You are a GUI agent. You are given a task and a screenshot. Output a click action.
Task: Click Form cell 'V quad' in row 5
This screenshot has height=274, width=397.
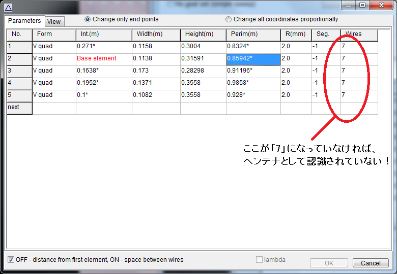[x=54, y=96]
